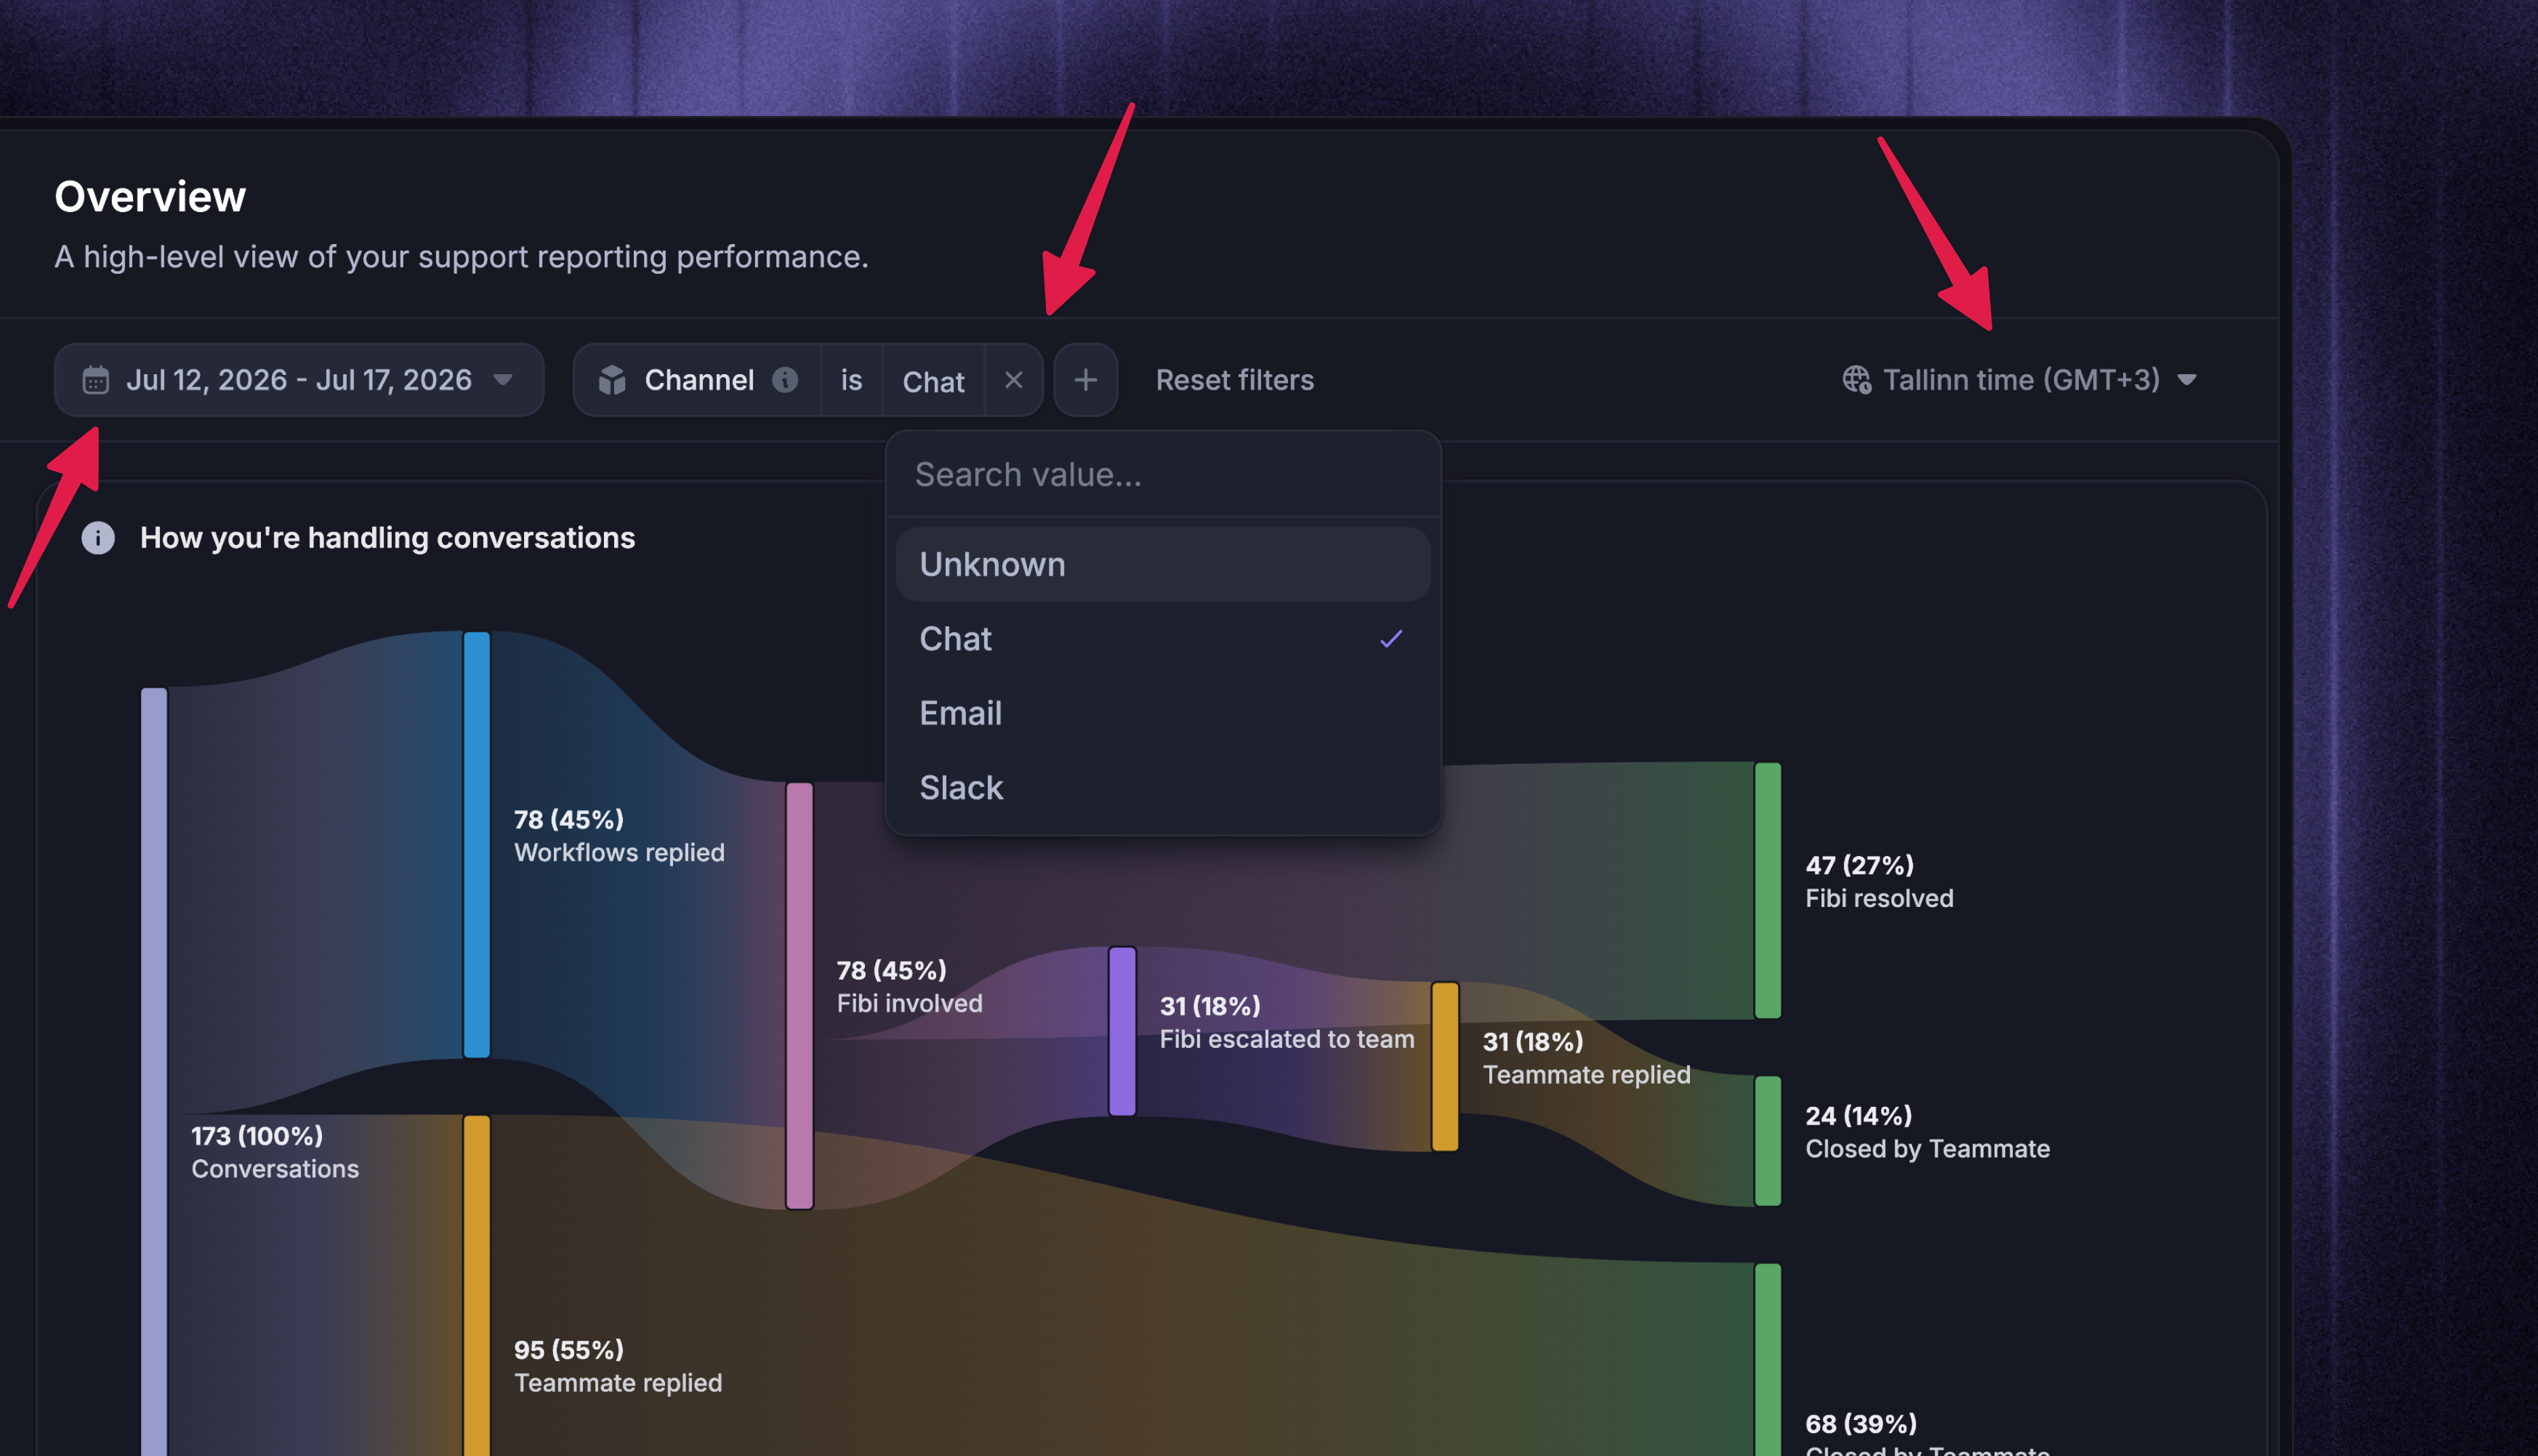Click the pink Fibi involved node bar
Viewport: 2538px width, 1456px height.
click(x=800, y=996)
